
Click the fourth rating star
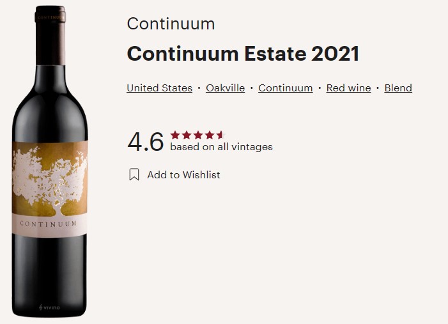pos(209,135)
